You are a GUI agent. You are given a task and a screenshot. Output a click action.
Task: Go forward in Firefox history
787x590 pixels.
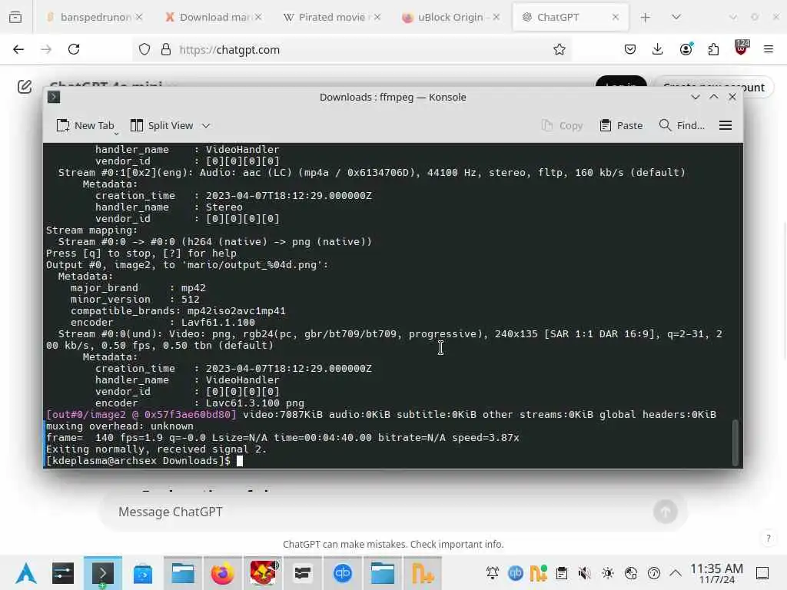[x=46, y=49]
